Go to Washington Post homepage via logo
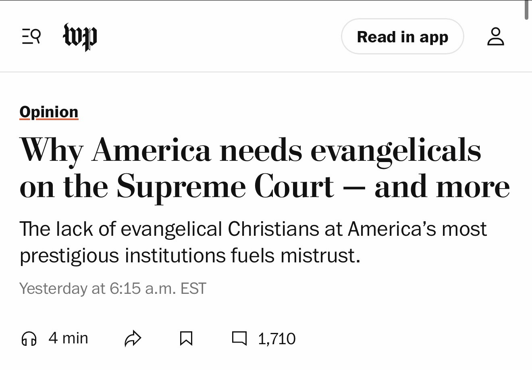532x370 pixels. pyautogui.click(x=80, y=37)
